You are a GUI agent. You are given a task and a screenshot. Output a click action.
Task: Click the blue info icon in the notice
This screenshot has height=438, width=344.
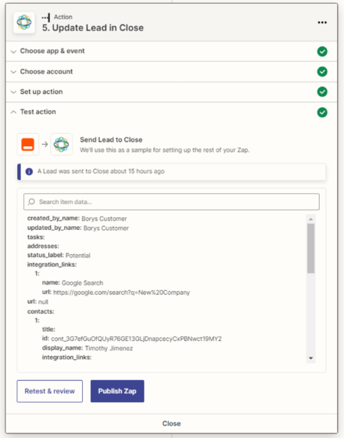point(29,171)
